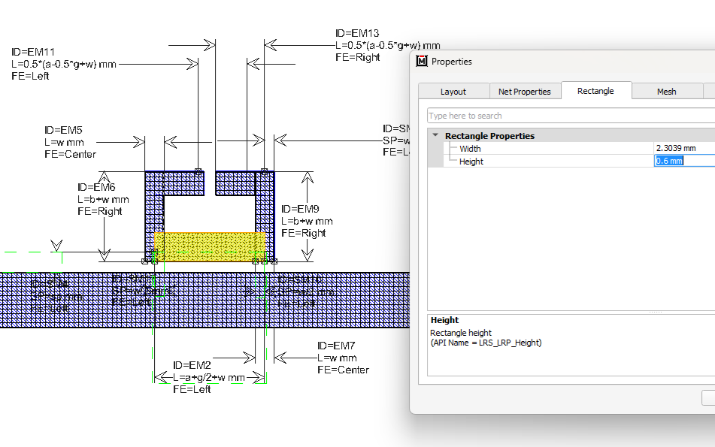Edit the Width value 2.3039 mm
Screen dimensions: 715x447
tap(684, 148)
